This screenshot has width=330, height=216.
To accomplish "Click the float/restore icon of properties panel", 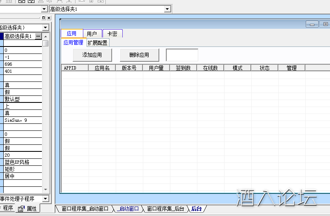I will click(x=44, y=18).
